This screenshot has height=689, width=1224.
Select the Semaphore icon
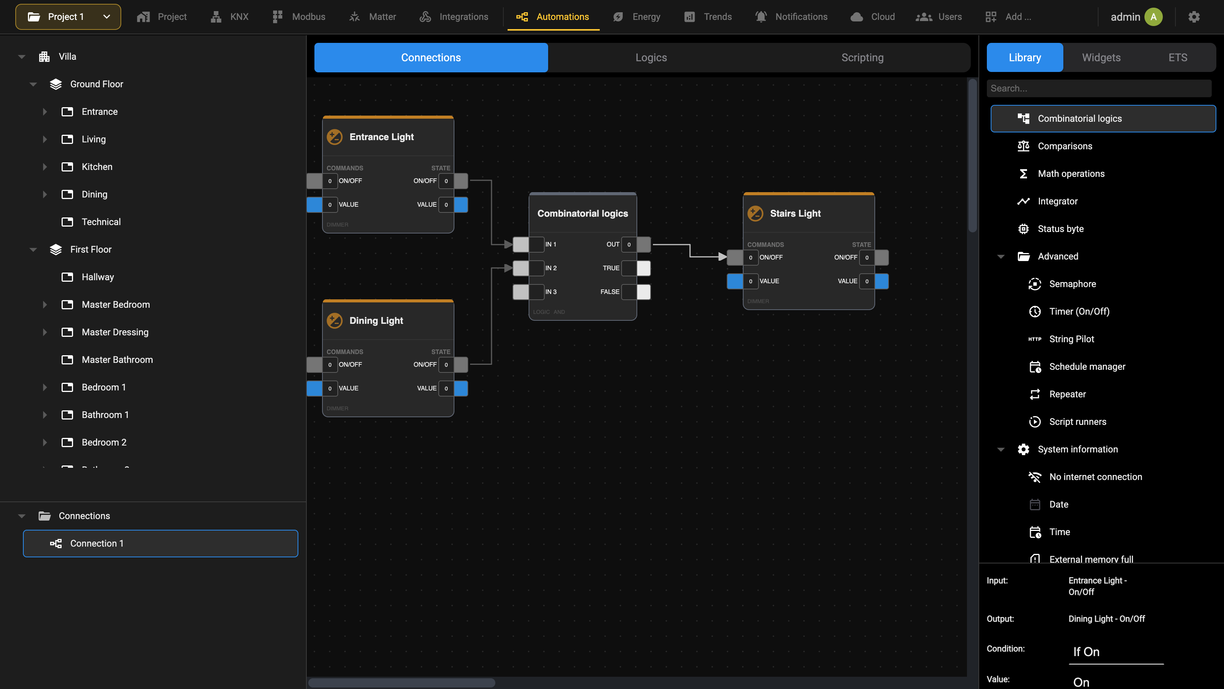[x=1035, y=284]
